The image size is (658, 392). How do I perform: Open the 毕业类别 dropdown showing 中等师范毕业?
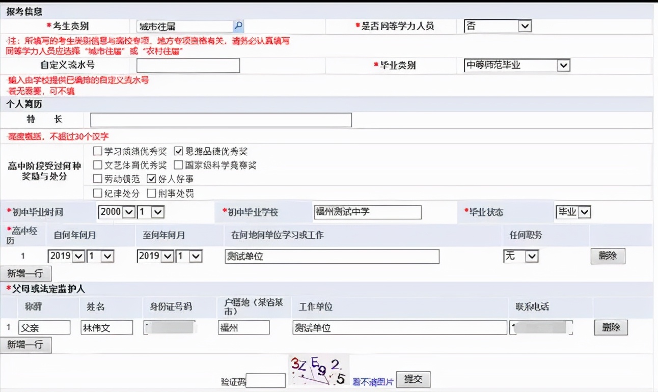tap(564, 65)
